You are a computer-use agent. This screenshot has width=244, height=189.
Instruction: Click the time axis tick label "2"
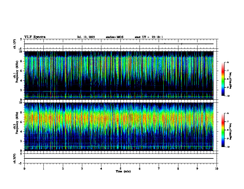click(63, 169)
